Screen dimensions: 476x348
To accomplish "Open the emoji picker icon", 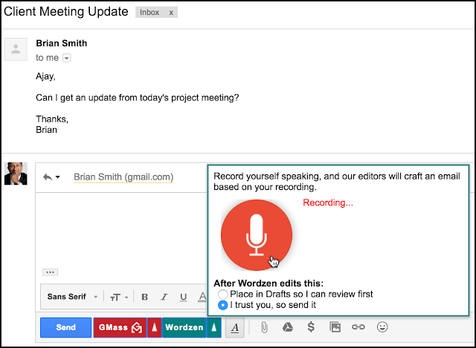I will (382, 327).
